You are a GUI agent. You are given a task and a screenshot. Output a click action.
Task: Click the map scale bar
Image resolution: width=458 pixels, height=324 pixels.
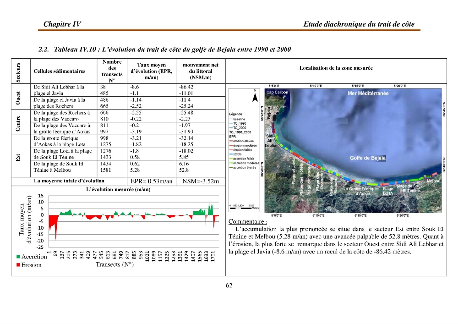click(244, 207)
